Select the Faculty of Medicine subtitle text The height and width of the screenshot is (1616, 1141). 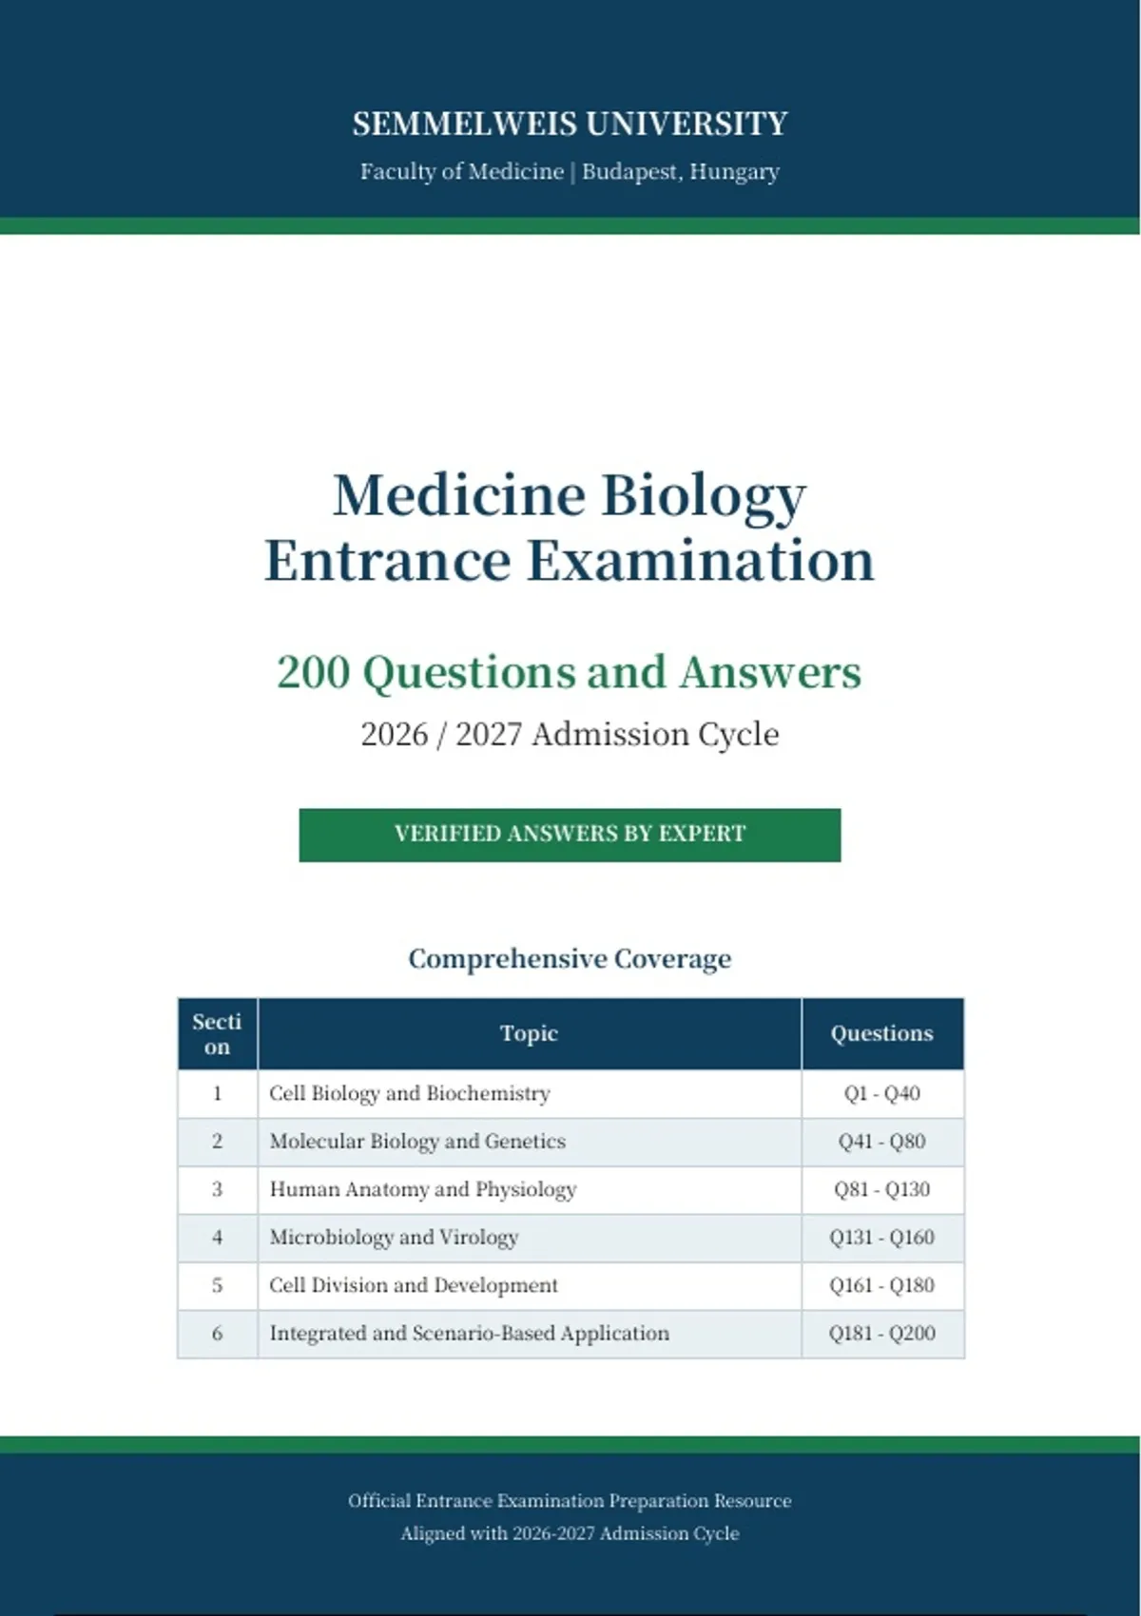(570, 171)
